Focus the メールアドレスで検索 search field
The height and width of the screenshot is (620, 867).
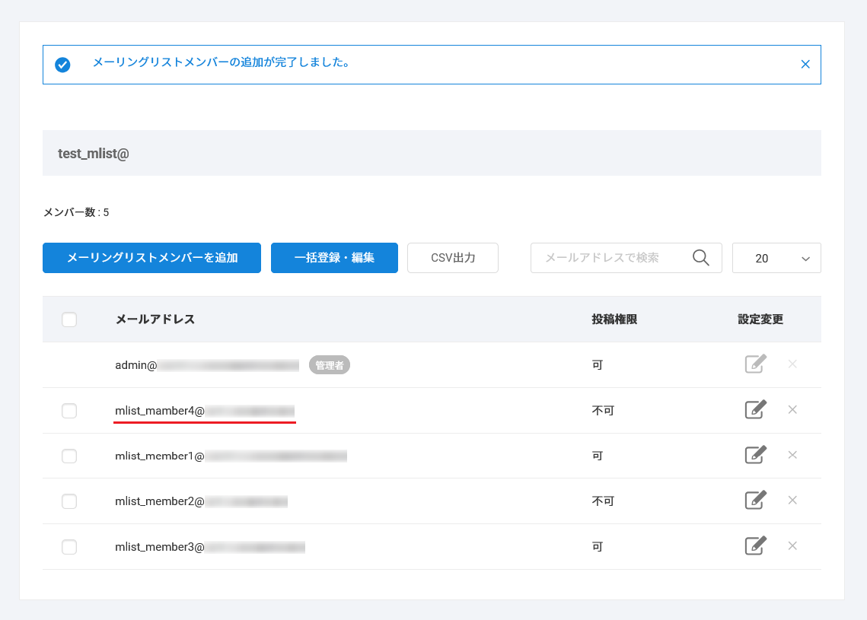609,258
